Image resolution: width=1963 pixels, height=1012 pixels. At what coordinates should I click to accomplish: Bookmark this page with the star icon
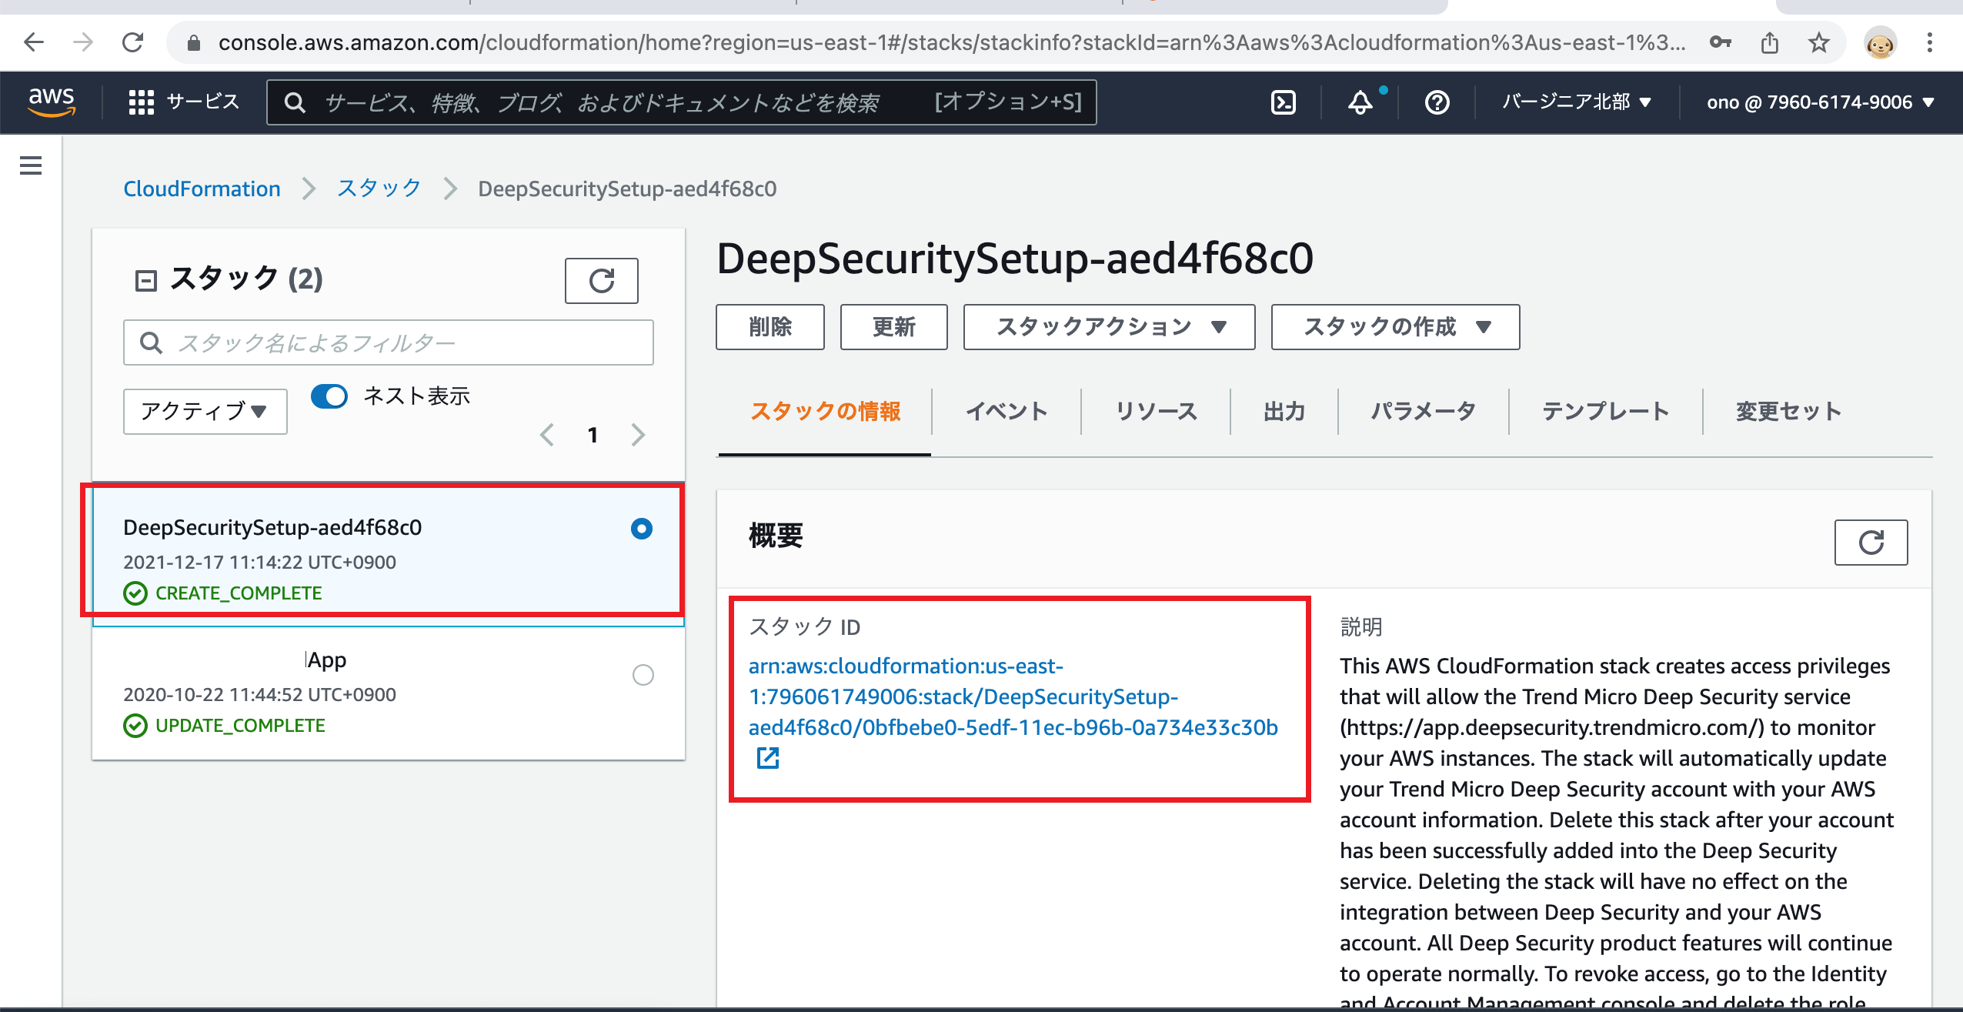point(1819,42)
